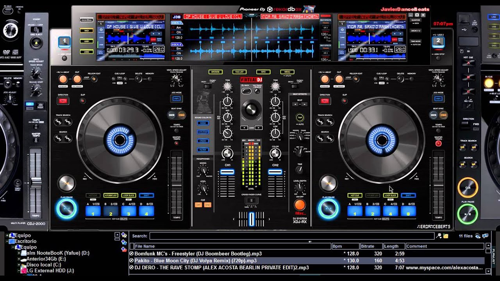
Task: Click the add folder icon beside search
Action: (446, 236)
